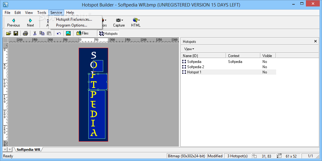Image resolution: width=322 pixels, height=161 pixels.
Task: Click the HTML toolbar button
Action: [x=136, y=23]
